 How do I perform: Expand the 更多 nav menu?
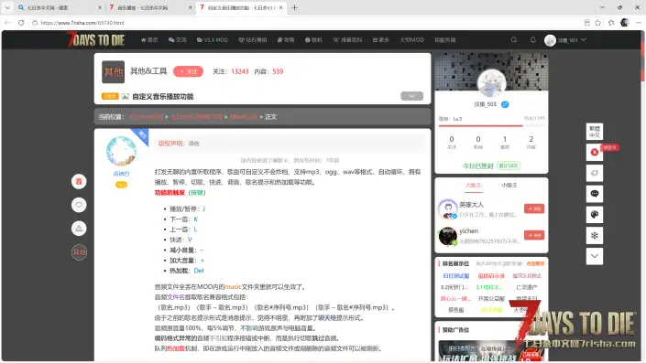point(380,40)
